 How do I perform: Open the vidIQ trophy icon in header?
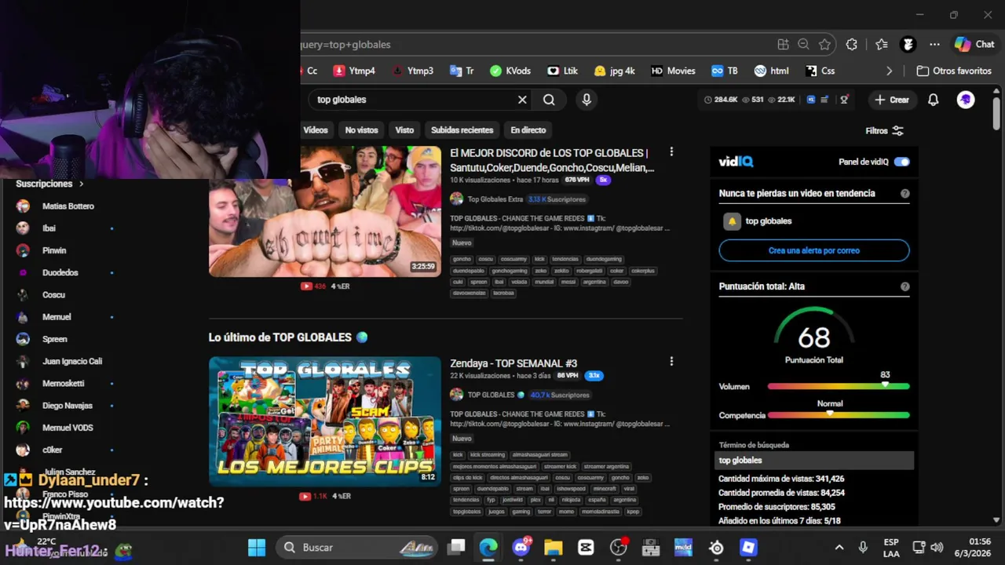coord(844,100)
